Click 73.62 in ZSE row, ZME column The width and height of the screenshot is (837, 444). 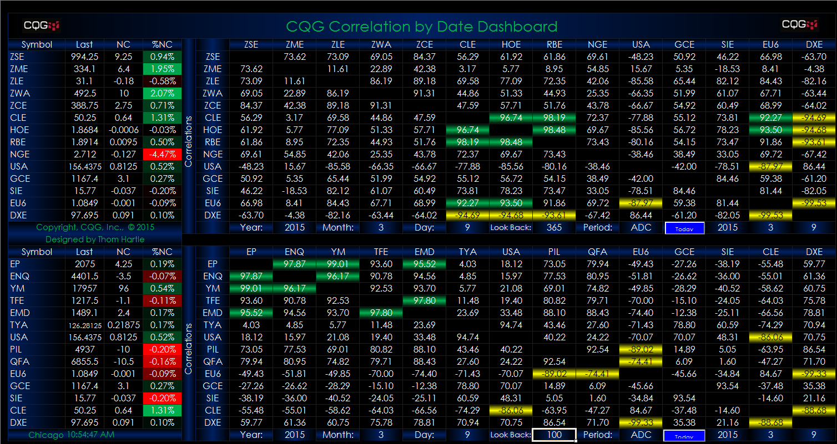295,57
